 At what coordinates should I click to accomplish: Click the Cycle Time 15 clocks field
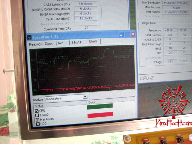coord(86,18)
